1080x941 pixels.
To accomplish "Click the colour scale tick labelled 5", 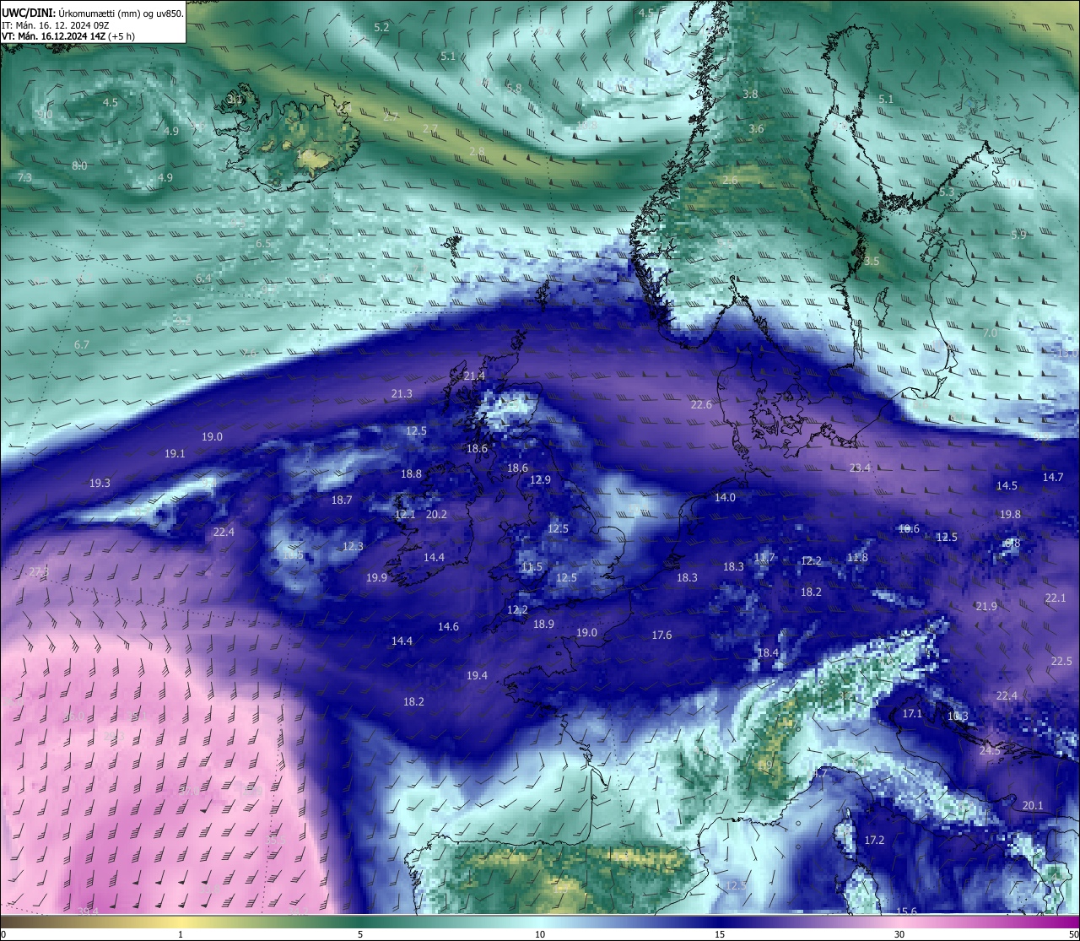I will (360, 934).
